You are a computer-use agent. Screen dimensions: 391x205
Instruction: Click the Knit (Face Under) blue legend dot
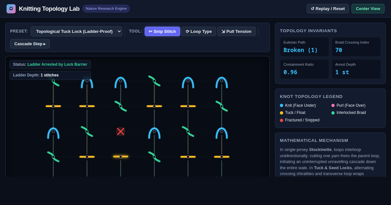(282, 105)
